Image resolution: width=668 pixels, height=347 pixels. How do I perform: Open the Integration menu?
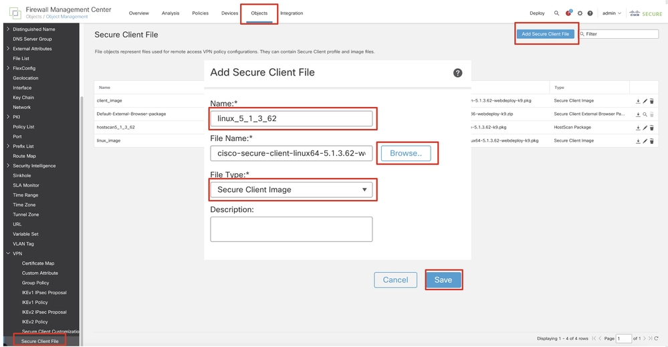(292, 13)
